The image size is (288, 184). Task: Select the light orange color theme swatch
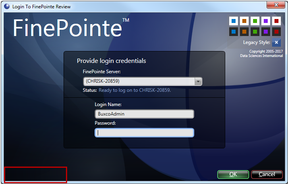click(244, 21)
